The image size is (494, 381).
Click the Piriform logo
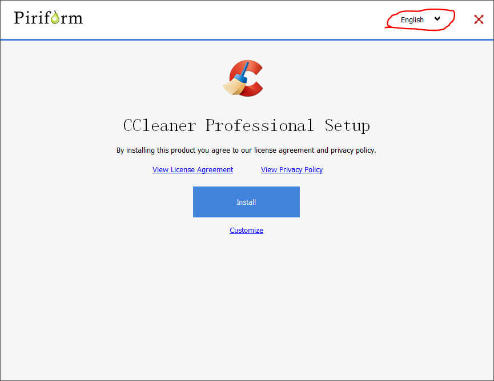coord(48,18)
